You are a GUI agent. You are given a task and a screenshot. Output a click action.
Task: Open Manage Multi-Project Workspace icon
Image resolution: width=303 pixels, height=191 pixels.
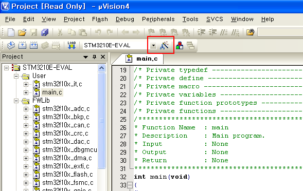coord(190,46)
